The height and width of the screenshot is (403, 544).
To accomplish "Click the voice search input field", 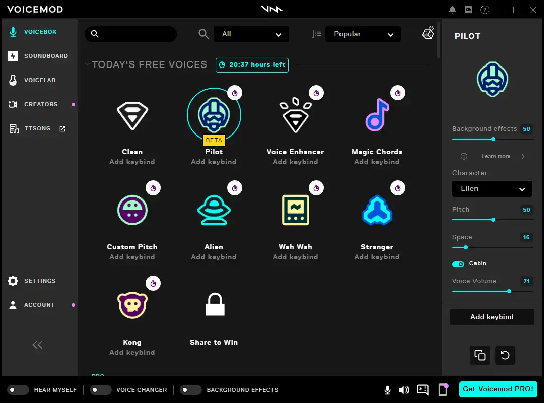I will 131,34.
